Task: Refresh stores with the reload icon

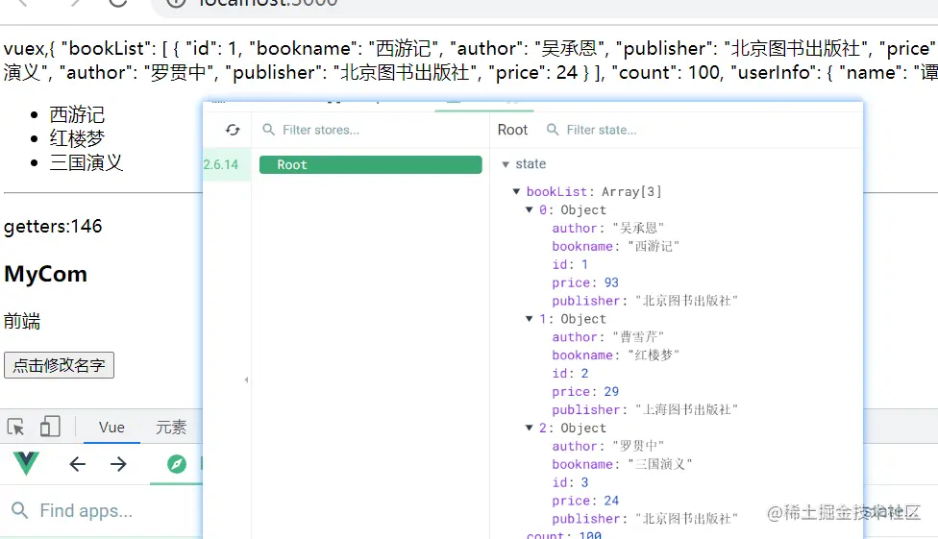Action: click(233, 130)
